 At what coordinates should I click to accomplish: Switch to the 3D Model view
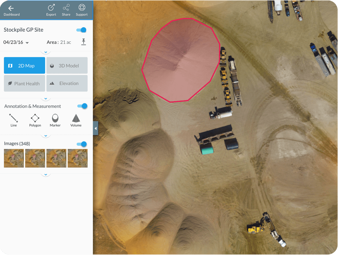coord(67,65)
